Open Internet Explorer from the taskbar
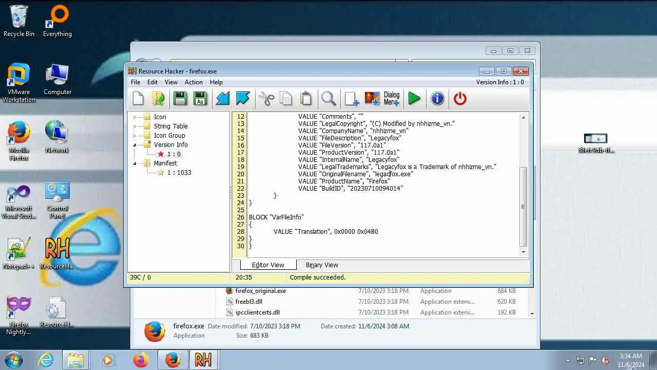 [x=46, y=360]
